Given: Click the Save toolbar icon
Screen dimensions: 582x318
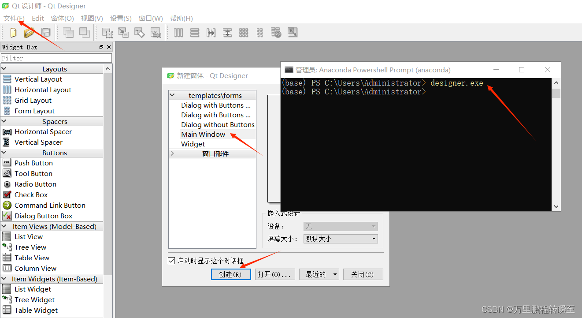Looking at the screenshot, I should pyautogui.click(x=45, y=32).
